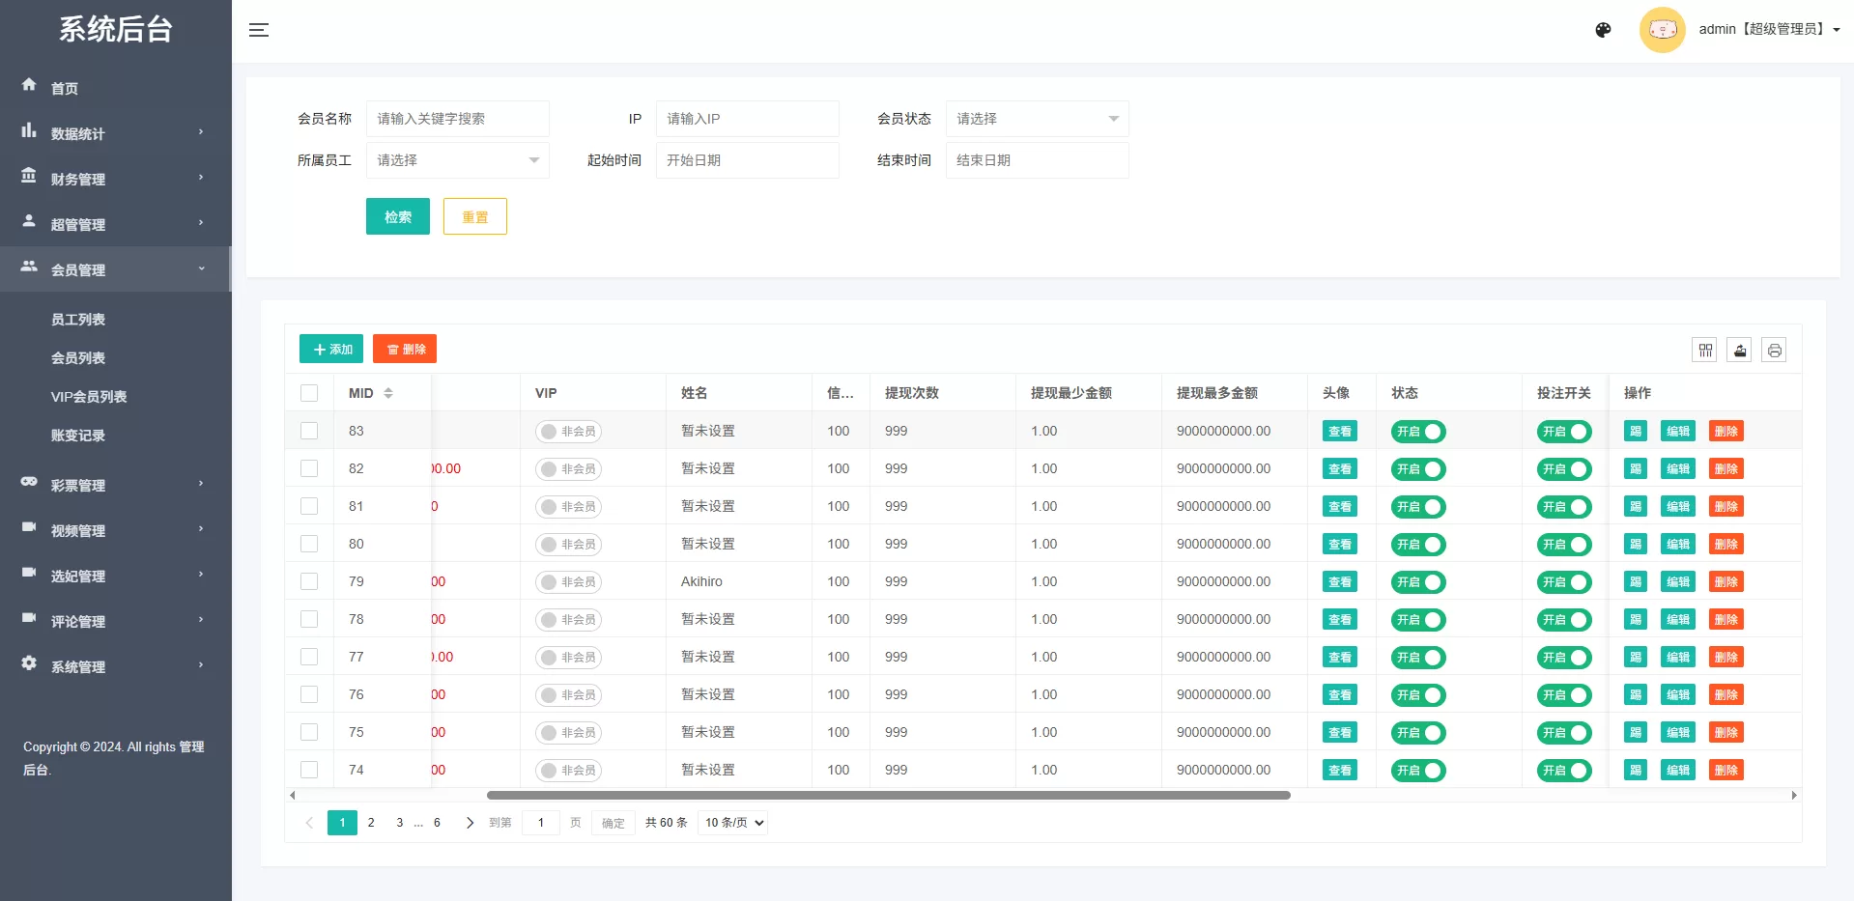Open the 会员状态 dropdown

[x=1036, y=118]
